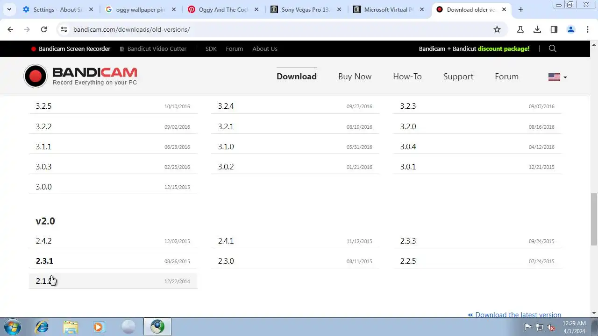Click the page vertical scrollbar thumb
This screenshot has width=598, height=336.
tap(594, 219)
